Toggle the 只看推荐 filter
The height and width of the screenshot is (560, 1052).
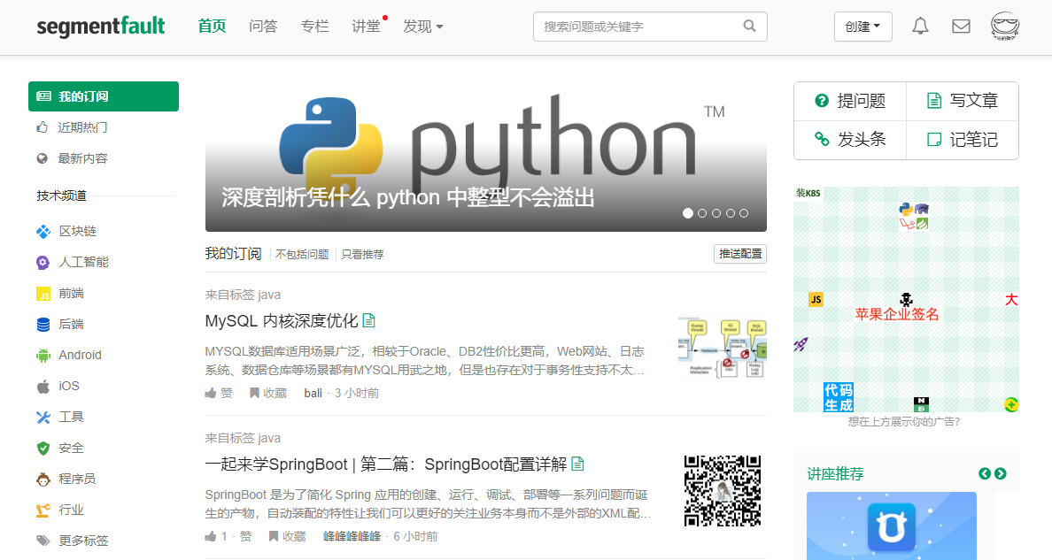coord(362,254)
